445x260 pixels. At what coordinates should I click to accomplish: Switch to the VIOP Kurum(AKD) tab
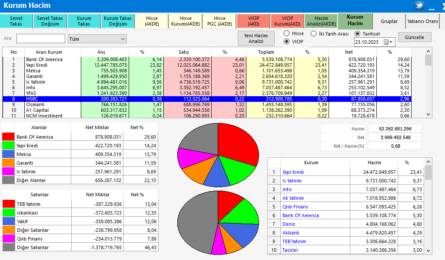coord(288,21)
